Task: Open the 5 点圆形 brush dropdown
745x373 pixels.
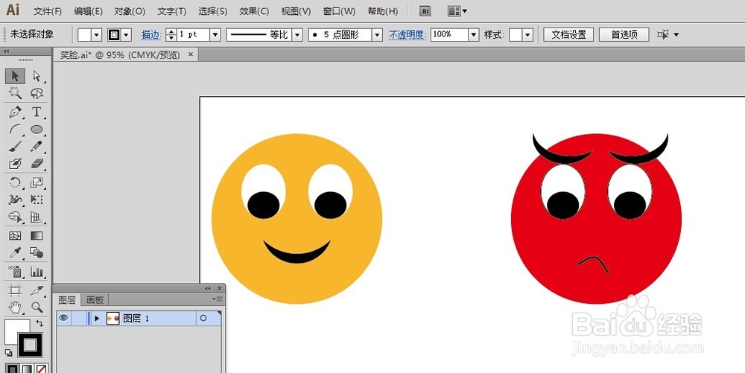Action: click(378, 35)
